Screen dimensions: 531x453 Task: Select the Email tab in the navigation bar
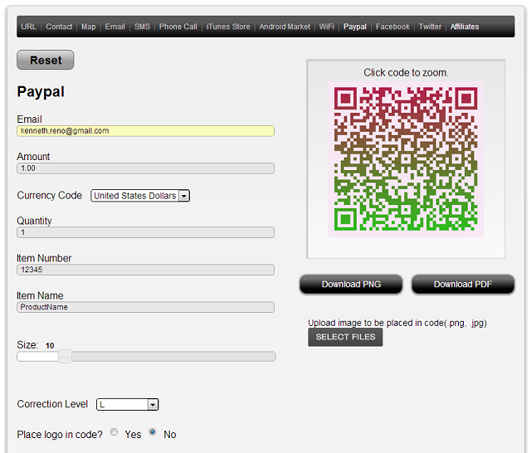tap(114, 27)
